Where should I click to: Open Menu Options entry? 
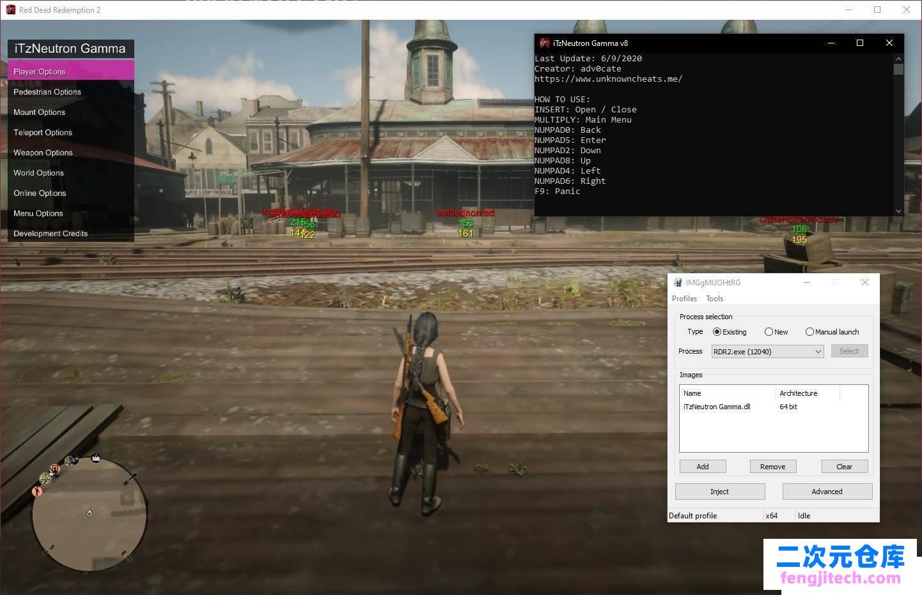point(71,213)
